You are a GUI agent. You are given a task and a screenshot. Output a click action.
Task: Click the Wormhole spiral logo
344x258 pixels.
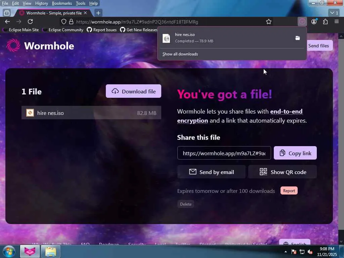tap(13, 45)
